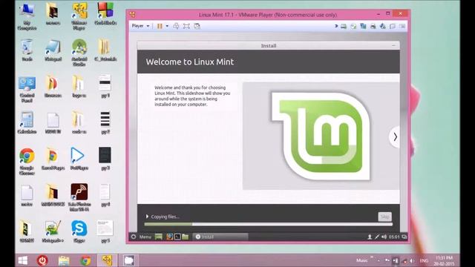Click the installer's file copying progress bar
475x267 pixels.
click(x=269, y=224)
